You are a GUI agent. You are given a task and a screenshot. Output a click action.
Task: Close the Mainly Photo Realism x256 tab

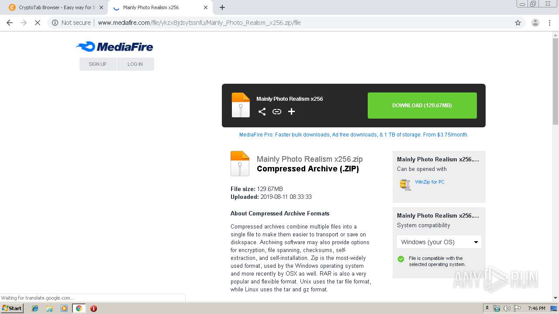coord(206,7)
